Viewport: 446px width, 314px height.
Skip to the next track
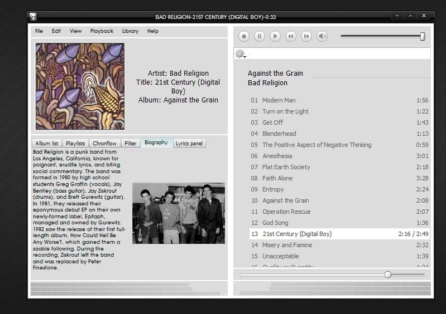pos(306,36)
